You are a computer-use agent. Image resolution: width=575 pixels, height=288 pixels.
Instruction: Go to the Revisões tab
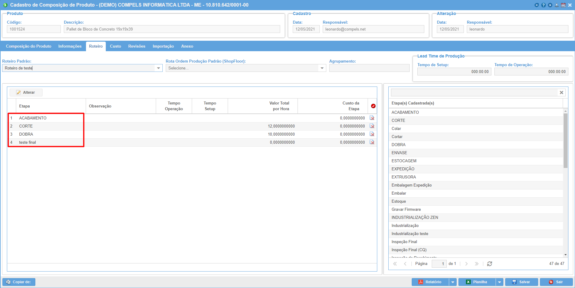[137, 46]
